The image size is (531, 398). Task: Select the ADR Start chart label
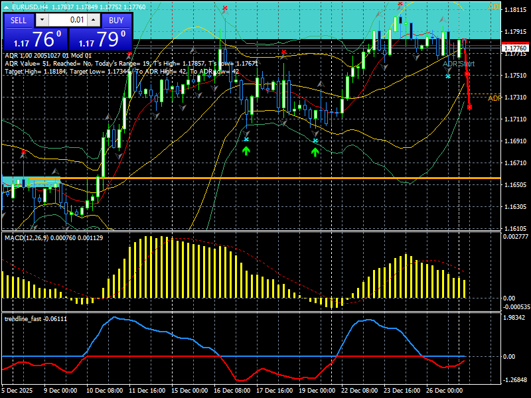pyautogui.click(x=459, y=64)
